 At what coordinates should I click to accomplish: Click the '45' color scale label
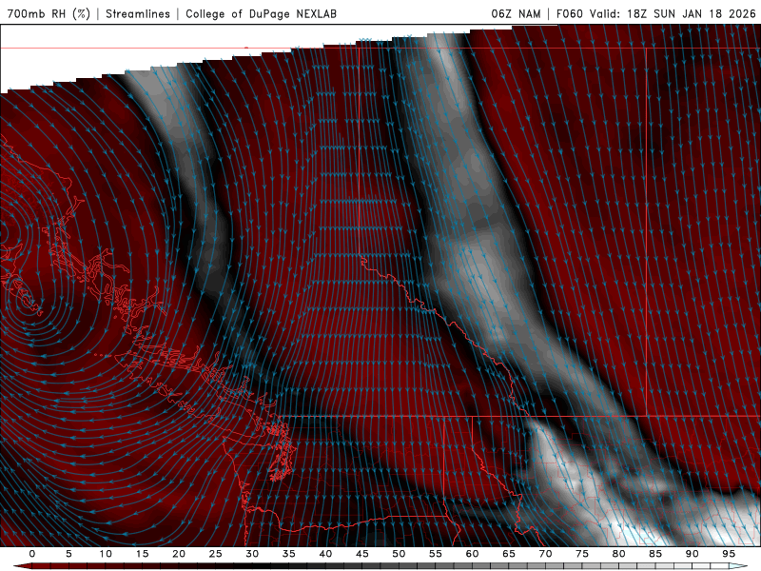362,554
